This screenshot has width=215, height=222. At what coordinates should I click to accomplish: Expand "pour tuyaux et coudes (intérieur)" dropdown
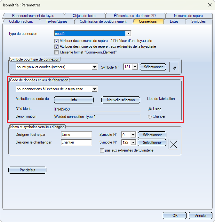[94, 67]
